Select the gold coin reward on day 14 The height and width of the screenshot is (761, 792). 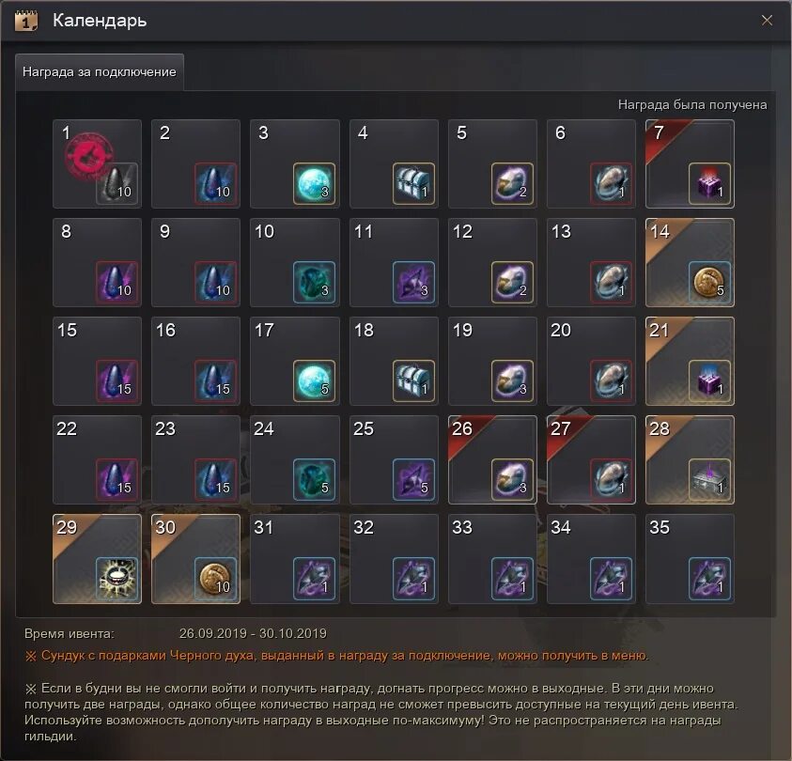coord(709,282)
